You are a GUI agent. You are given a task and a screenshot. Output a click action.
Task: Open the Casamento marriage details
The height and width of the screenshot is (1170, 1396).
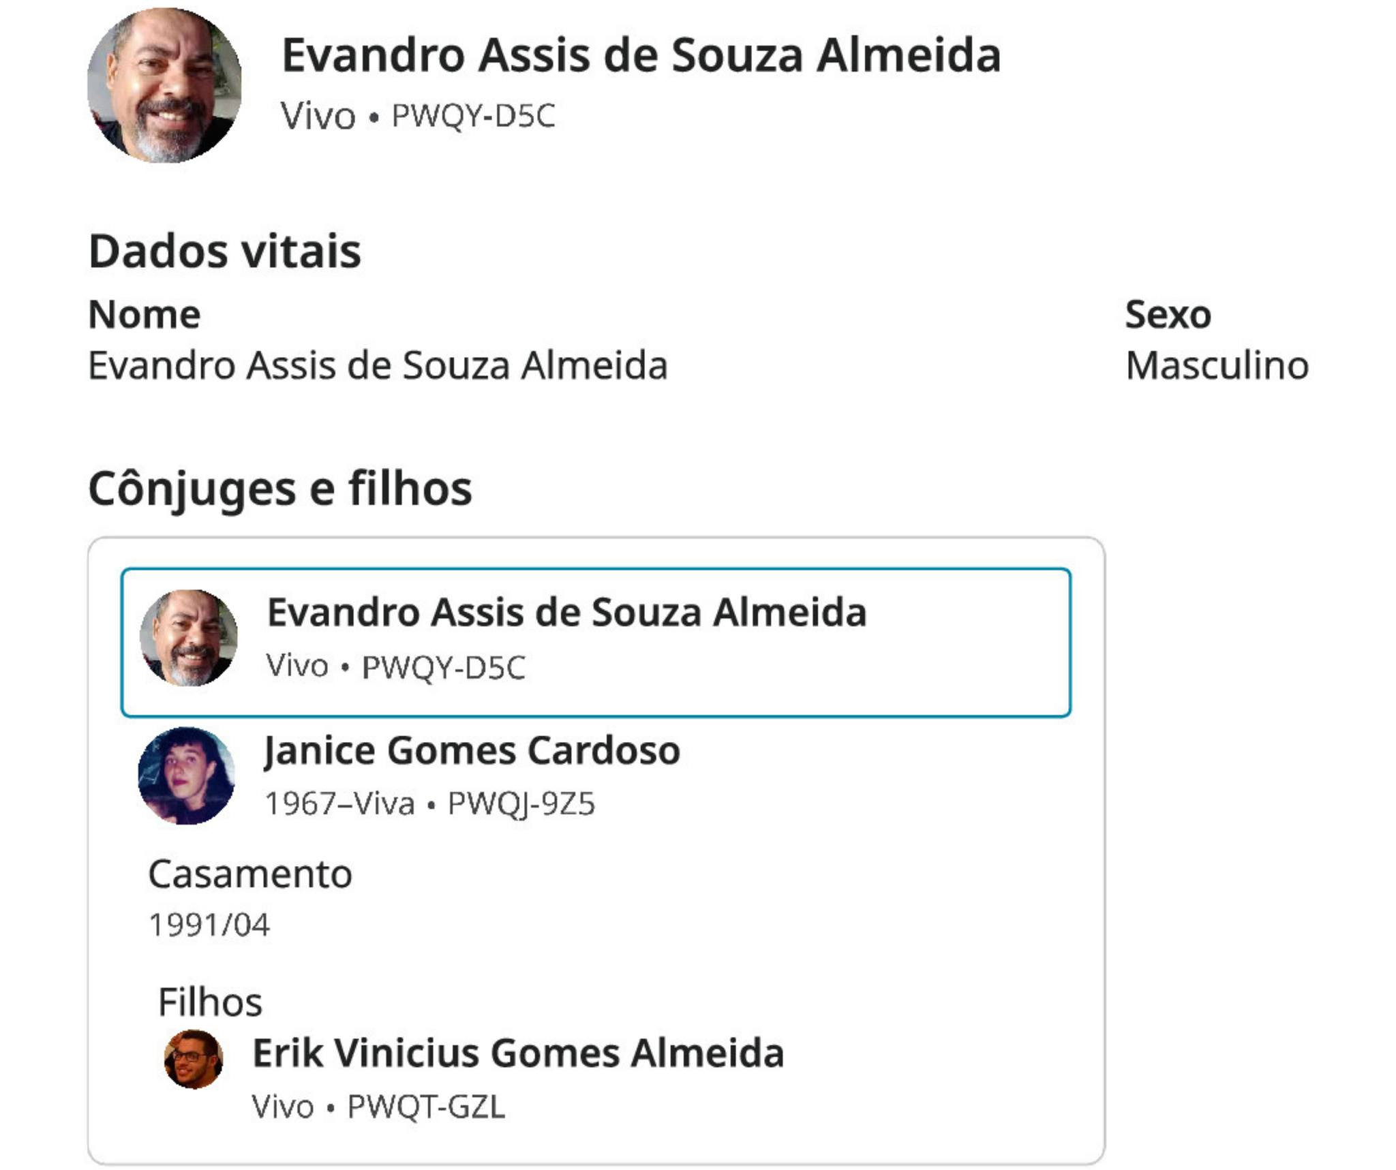250,874
